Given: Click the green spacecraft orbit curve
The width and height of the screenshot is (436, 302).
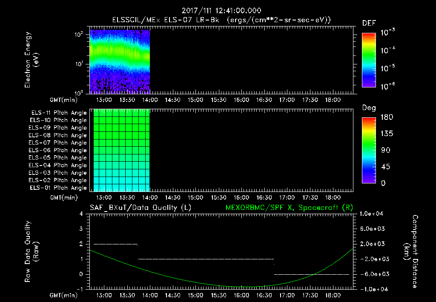Looking at the screenshot, I should pos(221,285).
